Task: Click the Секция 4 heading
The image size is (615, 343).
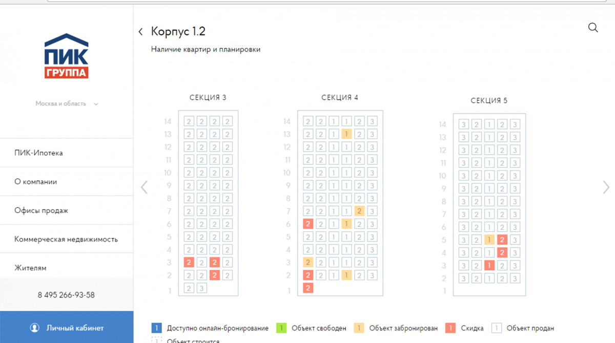Action: coord(340,97)
